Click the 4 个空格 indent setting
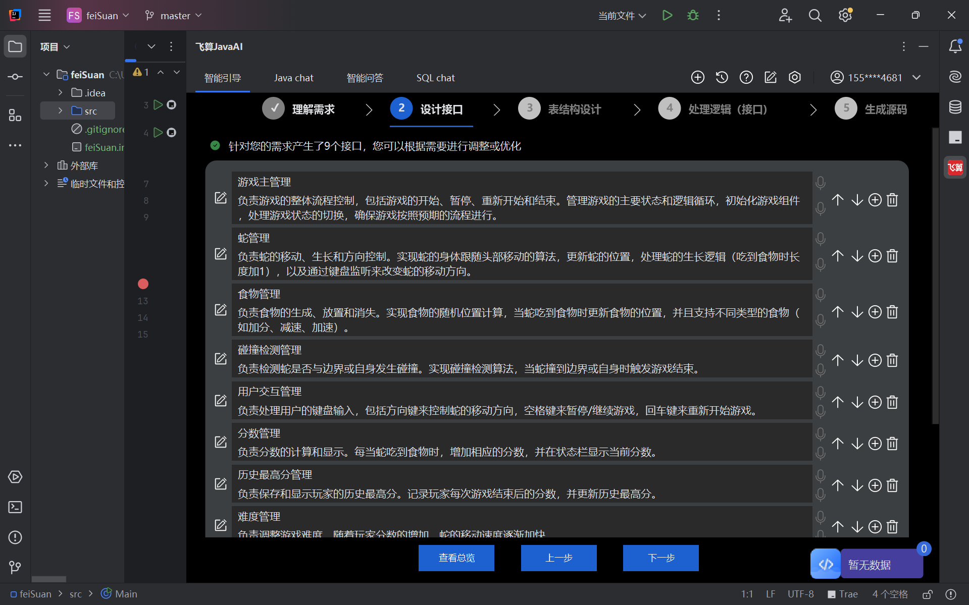Image resolution: width=969 pixels, height=605 pixels. tap(890, 594)
